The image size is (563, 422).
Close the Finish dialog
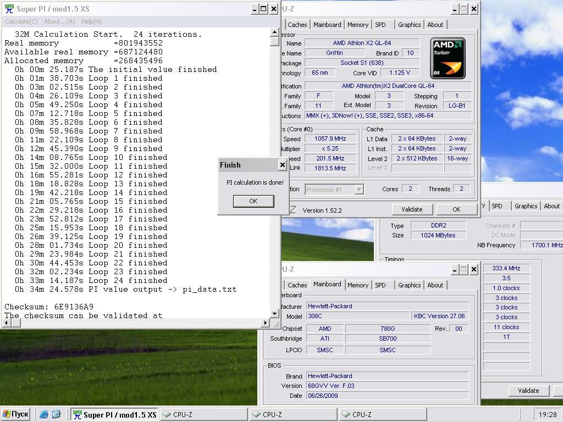coord(283,165)
